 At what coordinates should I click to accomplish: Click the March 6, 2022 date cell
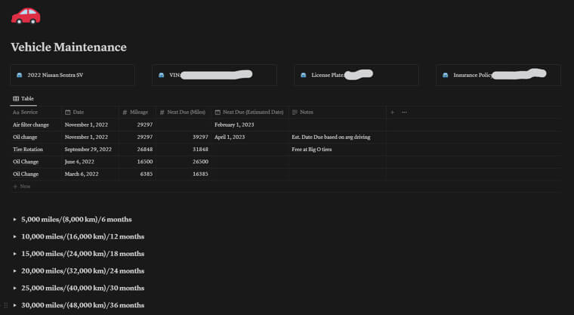(x=91, y=174)
